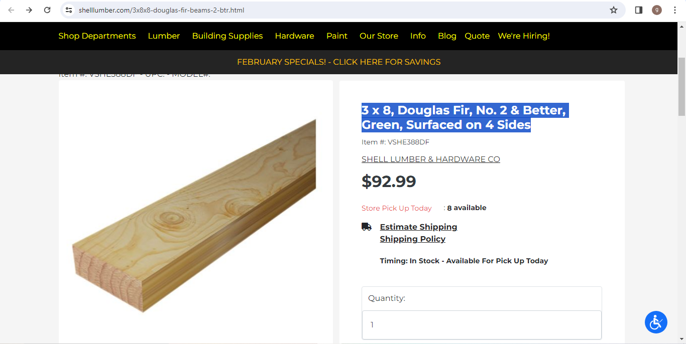Image resolution: width=686 pixels, height=344 pixels.
Task: Expand the Lumber navigation menu
Action: tap(164, 36)
